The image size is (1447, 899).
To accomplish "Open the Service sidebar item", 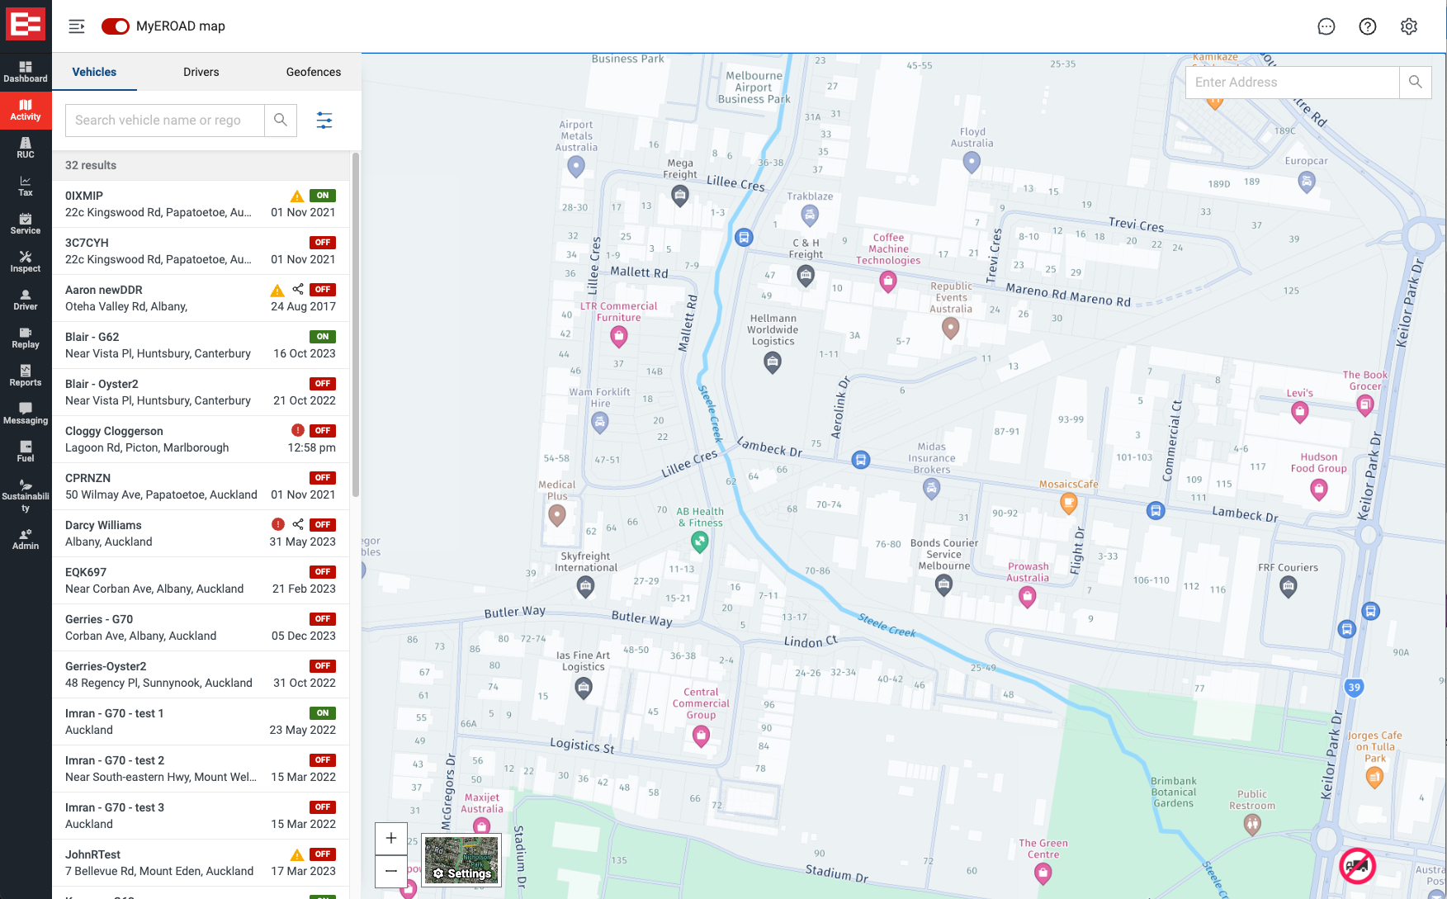I will tap(26, 225).
